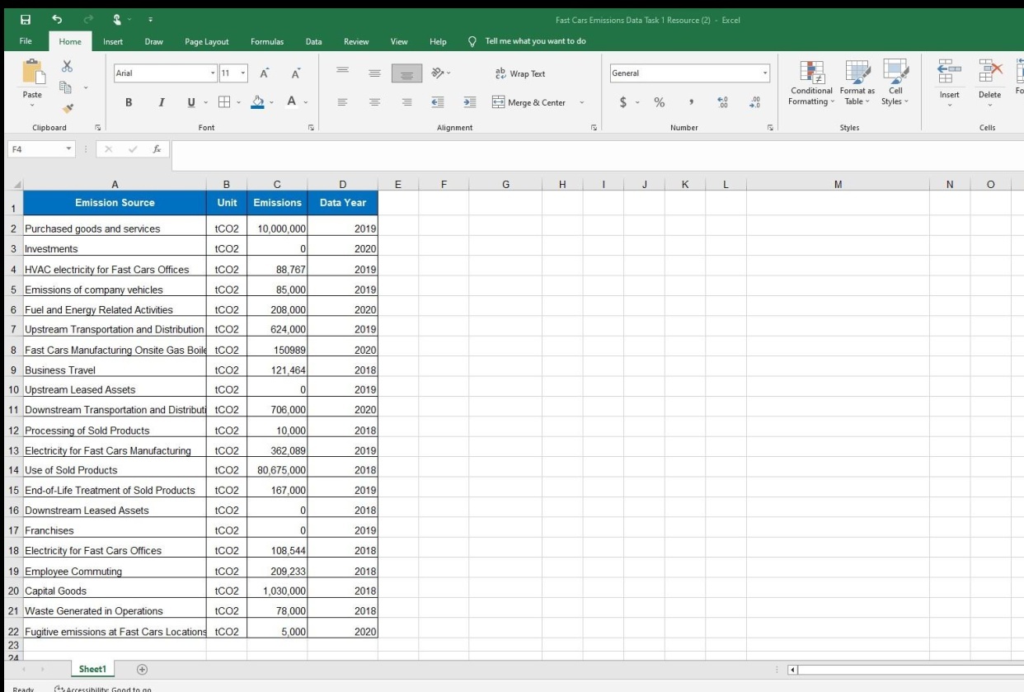The width and height of the screenshot is (1024, 692).
Task: Toggle Middle Align
Action: pyautogui.click(x=373, y=73)
